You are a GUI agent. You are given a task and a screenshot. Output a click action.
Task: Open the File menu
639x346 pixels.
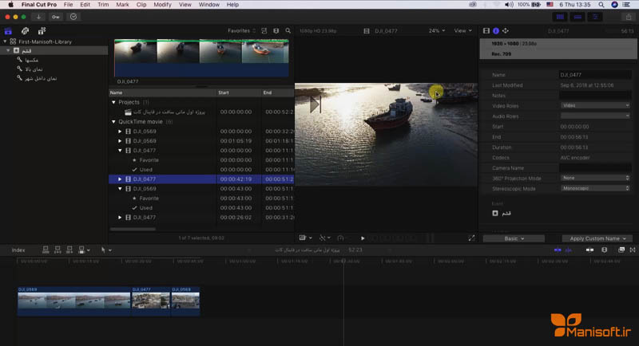[68, 5]
